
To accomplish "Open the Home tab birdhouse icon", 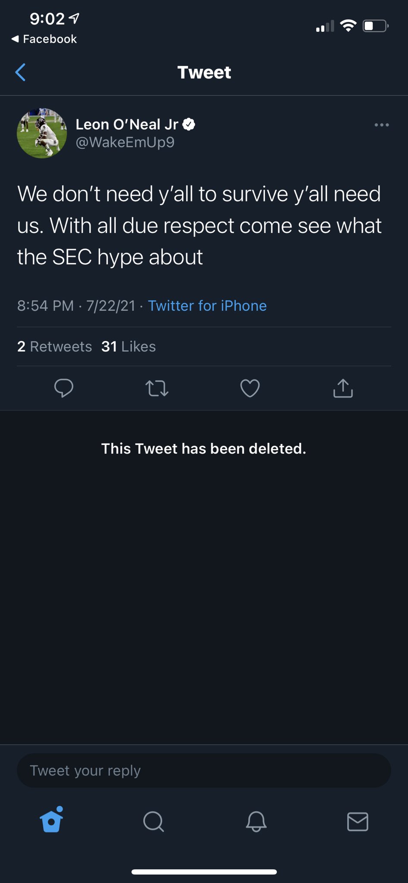I will click(x=51, y=820).
